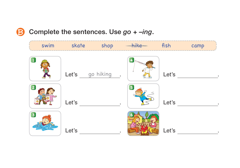Click the green number 3 badge

pyautogui.click(x=33, y=115)
